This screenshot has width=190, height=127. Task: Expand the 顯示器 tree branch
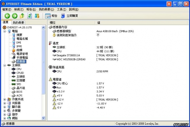point(5,107)
